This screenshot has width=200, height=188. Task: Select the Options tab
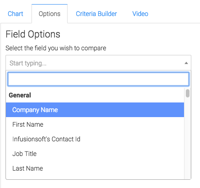[49, 14]
